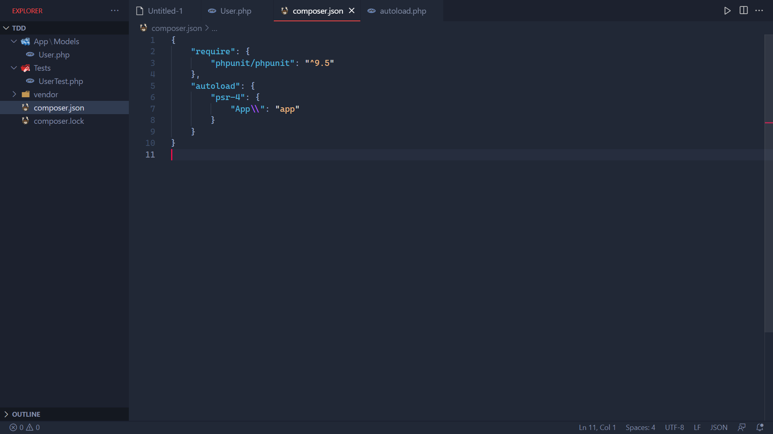Open notifications bell in the status bar

click(760, 428)
